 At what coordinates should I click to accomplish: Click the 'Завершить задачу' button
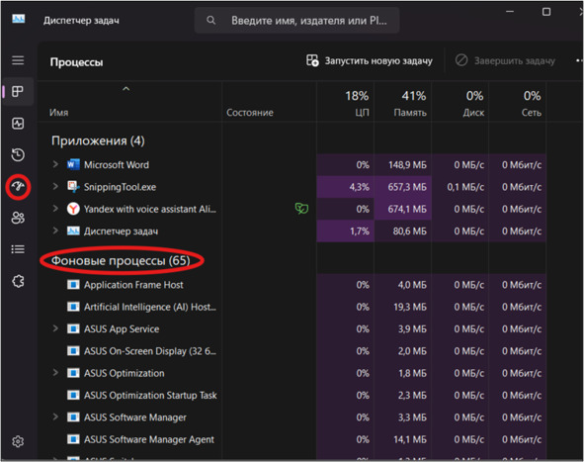click(x=505, y=60)
